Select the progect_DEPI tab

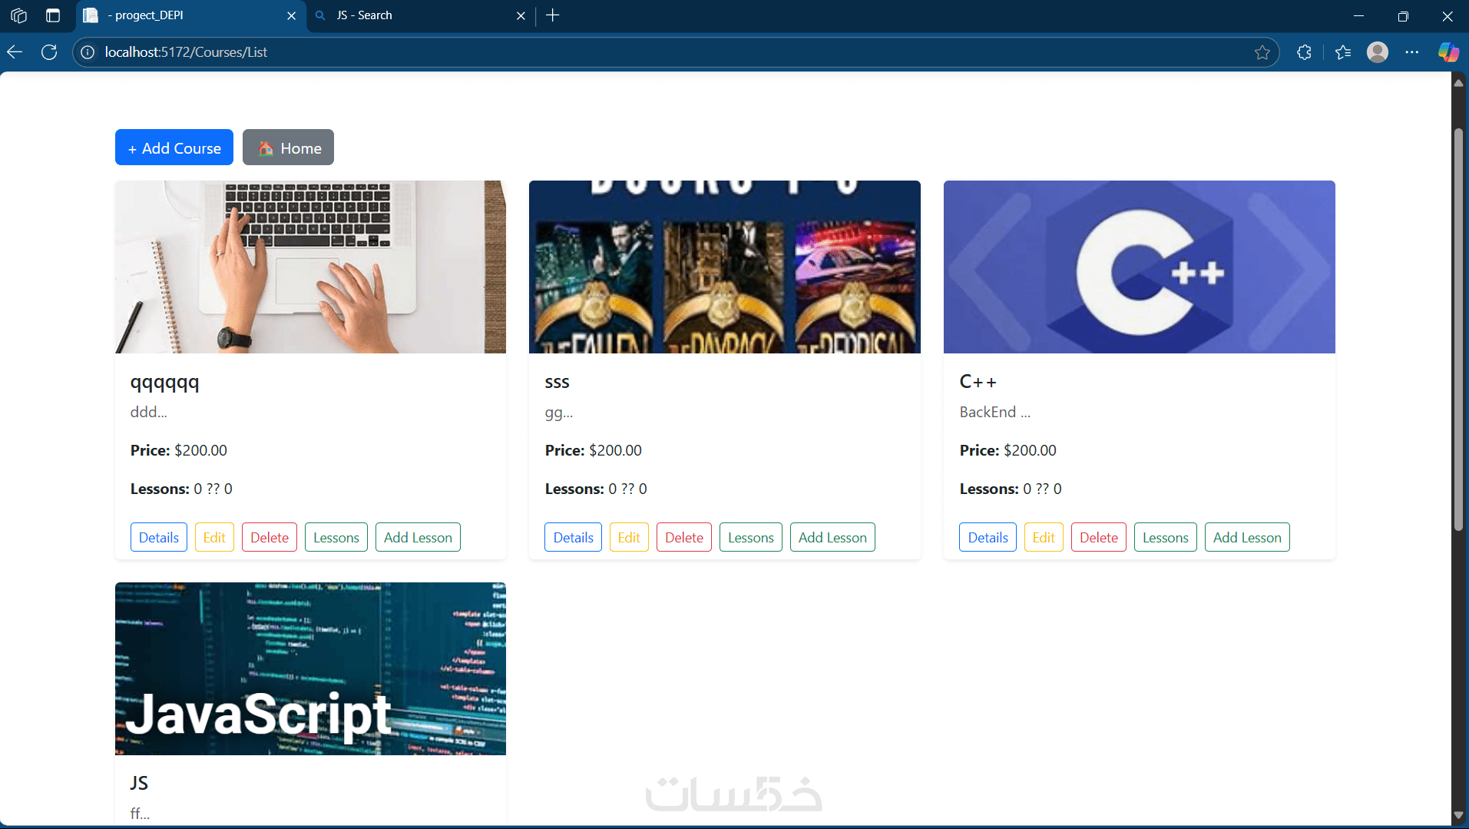(x=191, y=15)
